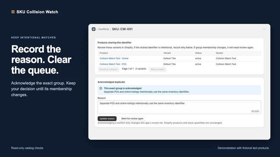Click Default Title in the Online row
The image size is (280, 157).
click(169, 58)
